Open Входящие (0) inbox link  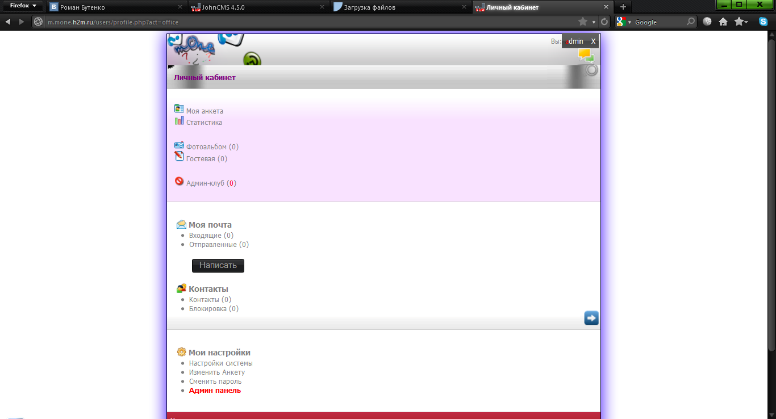211,236
